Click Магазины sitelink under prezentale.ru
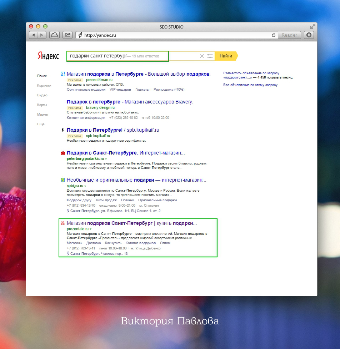Image resolution: width=340 pixels, height=349 pixels. pyautogui.click(x=74, y=243)
